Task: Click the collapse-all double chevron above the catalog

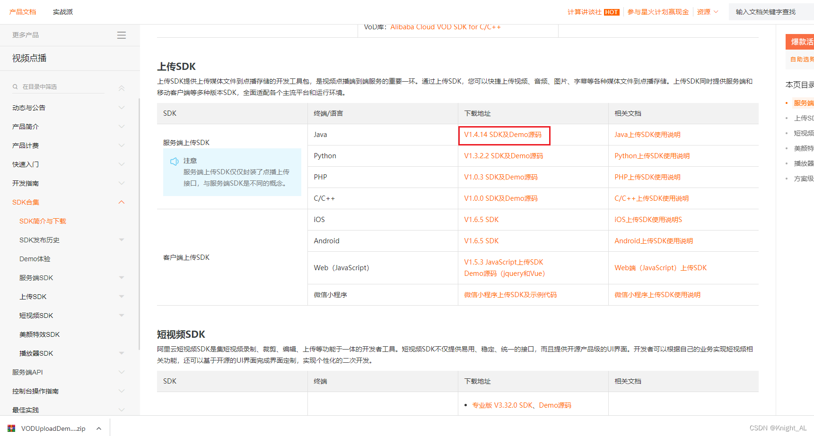Action: click(122, 88)
